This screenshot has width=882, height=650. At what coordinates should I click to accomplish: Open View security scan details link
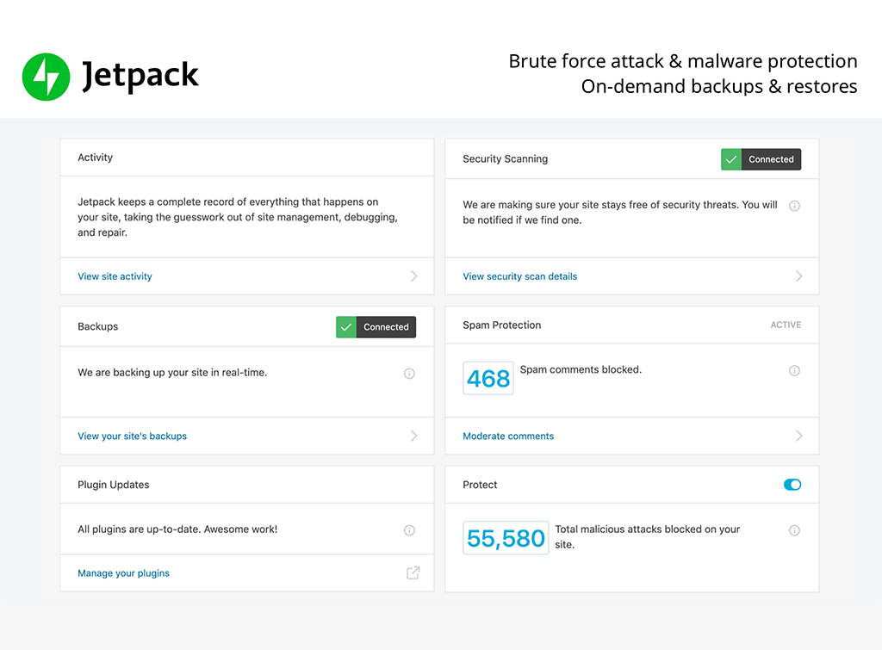click(519, 276)
